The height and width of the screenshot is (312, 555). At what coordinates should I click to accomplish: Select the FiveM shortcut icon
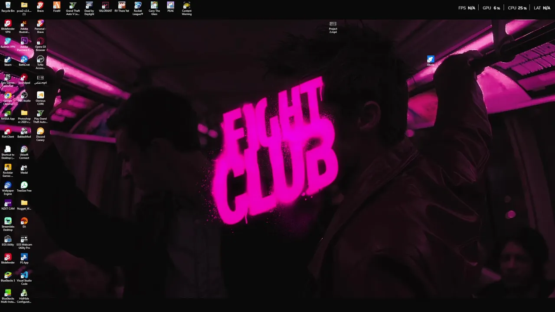57,7
